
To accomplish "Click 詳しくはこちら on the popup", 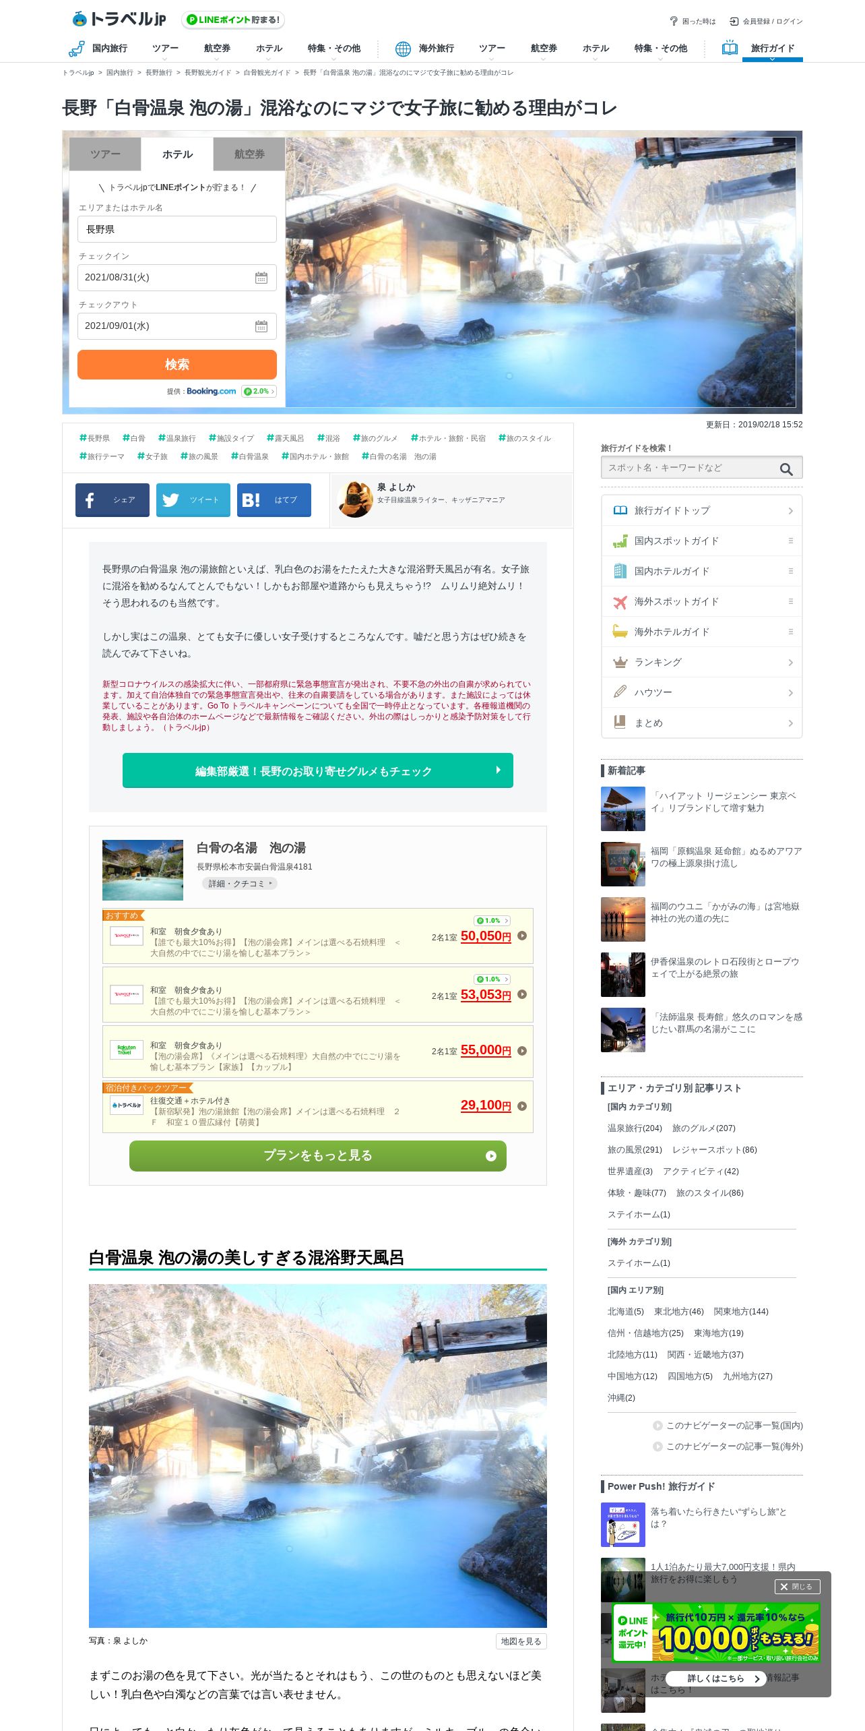I will pos(715,1678).
